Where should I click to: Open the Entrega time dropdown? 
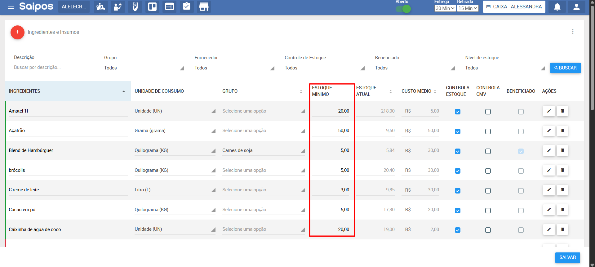click(445, 8)
